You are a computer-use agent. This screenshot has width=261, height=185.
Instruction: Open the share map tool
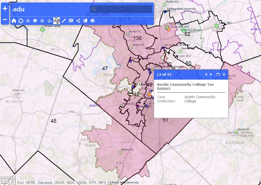(x=78, y=21)
